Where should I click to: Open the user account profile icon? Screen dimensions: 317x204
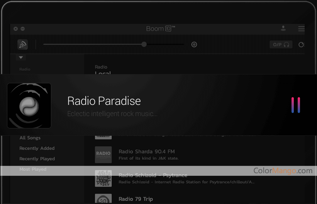[x=283, y=29]
